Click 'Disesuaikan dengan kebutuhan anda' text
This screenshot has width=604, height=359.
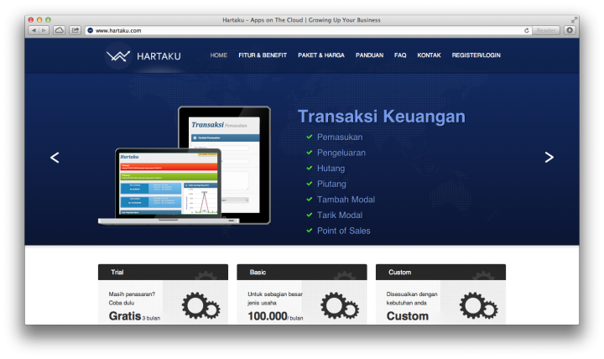(412, 299)
